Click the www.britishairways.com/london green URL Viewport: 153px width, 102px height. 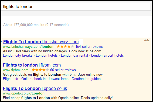(28, 47)
